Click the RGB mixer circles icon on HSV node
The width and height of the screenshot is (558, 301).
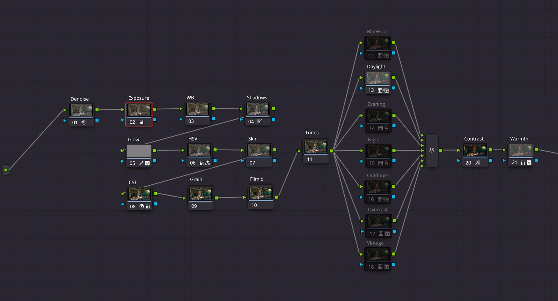(x=208, y=163)
